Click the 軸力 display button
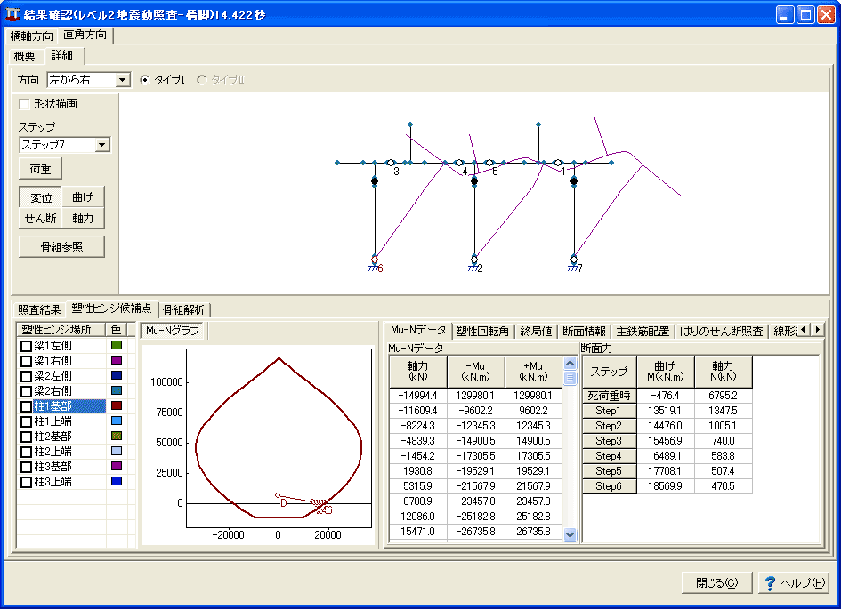The image size is (841, 609). tap(83, 219)
